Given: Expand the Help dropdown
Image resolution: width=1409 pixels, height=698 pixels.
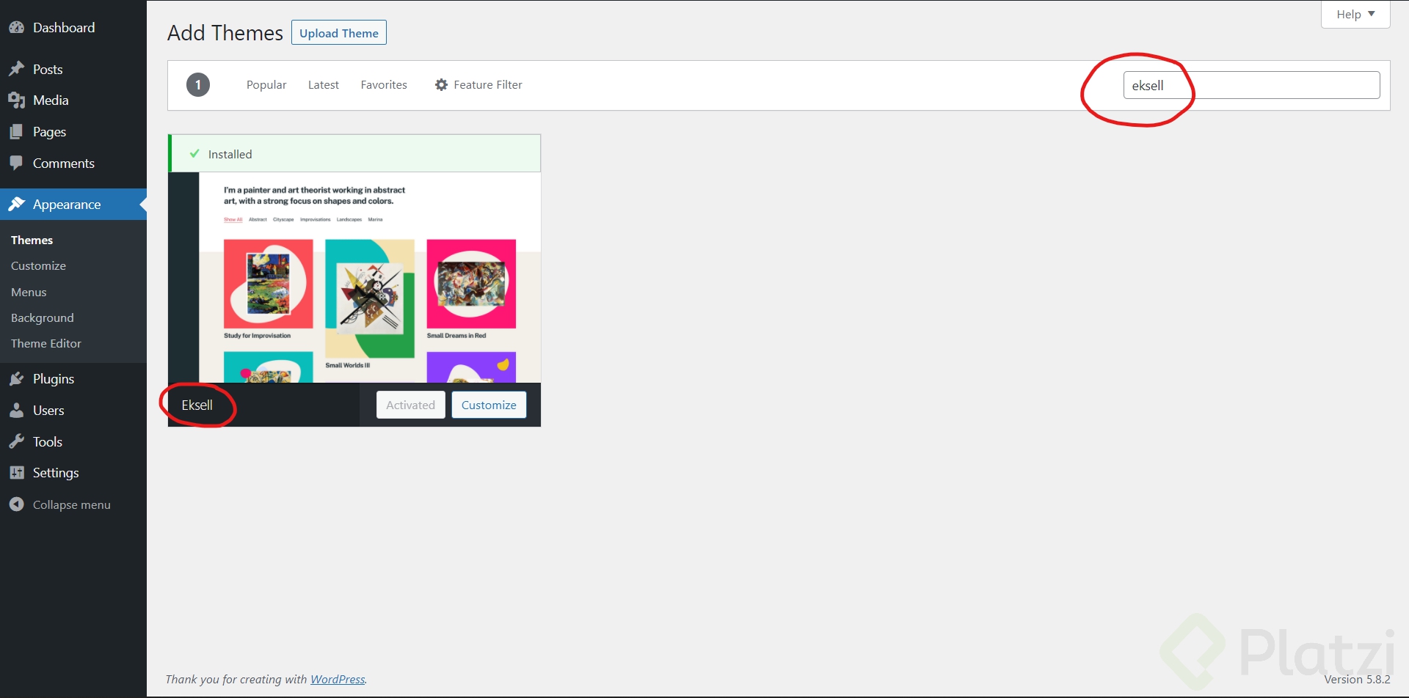Looking at the screenshot, I should (1355, 14).
